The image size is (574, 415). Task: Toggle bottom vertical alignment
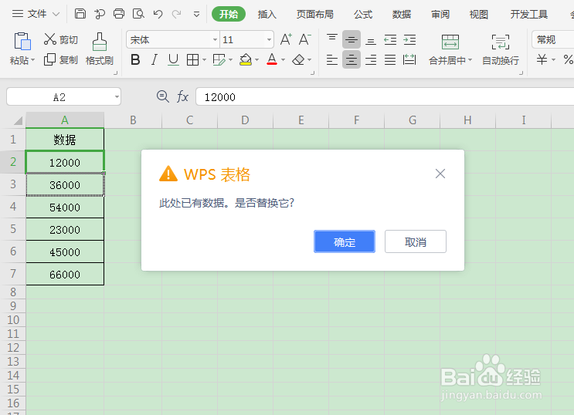click(371, 39)
